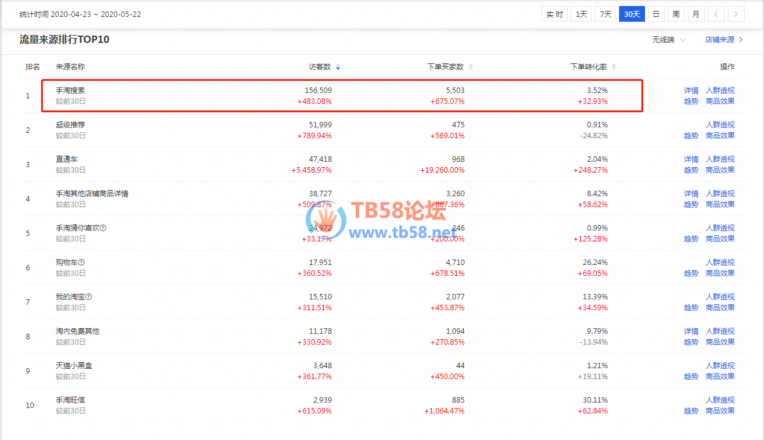This screenshot has height=440, width=764.
Task: Go to previous period with left arrow
Action: click(x=716, y=14)
